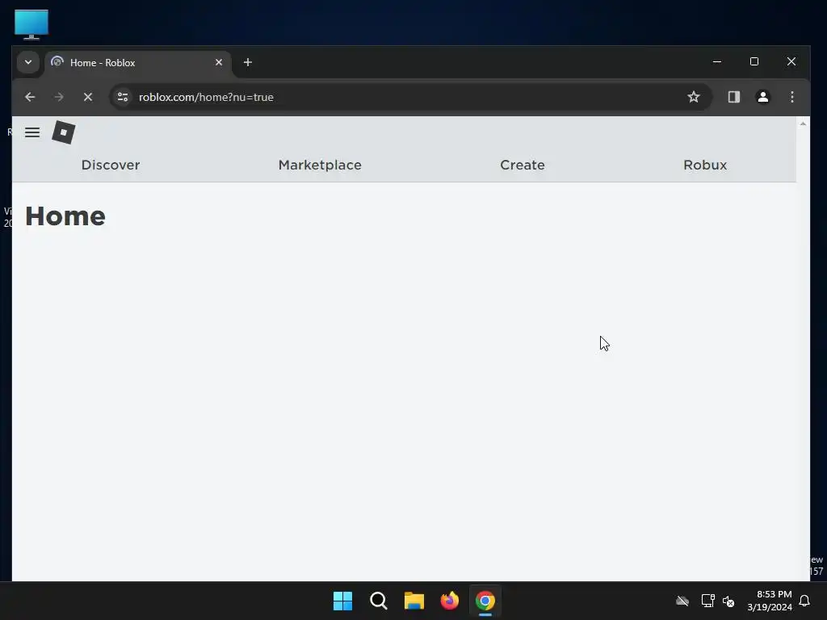
Task: Open the Discover page
Action: click(110, 165)
